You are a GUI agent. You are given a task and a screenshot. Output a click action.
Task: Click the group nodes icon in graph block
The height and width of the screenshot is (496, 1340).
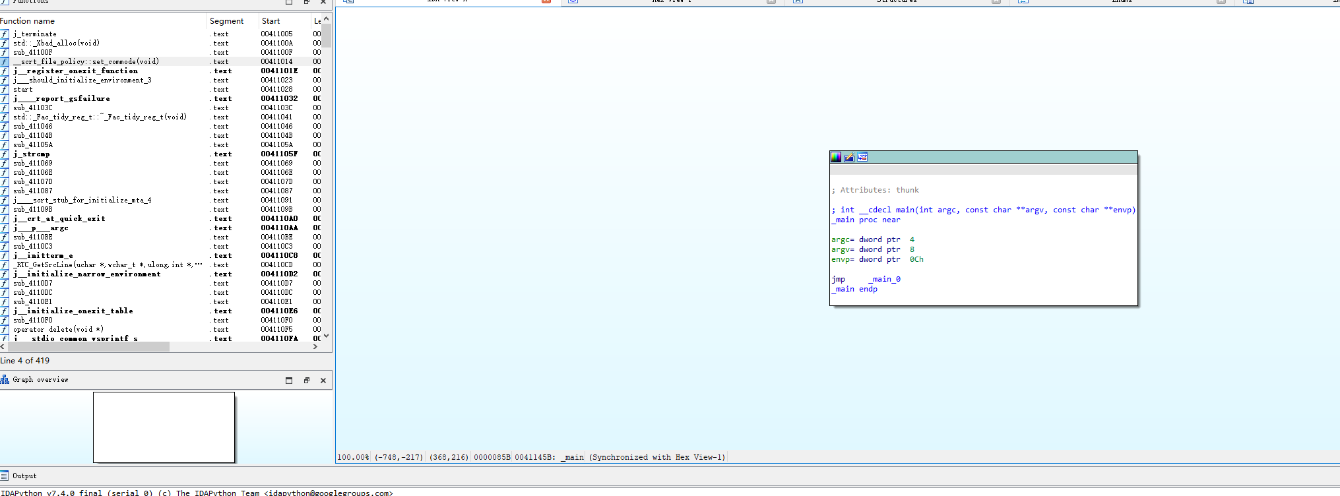click(862, 157)
